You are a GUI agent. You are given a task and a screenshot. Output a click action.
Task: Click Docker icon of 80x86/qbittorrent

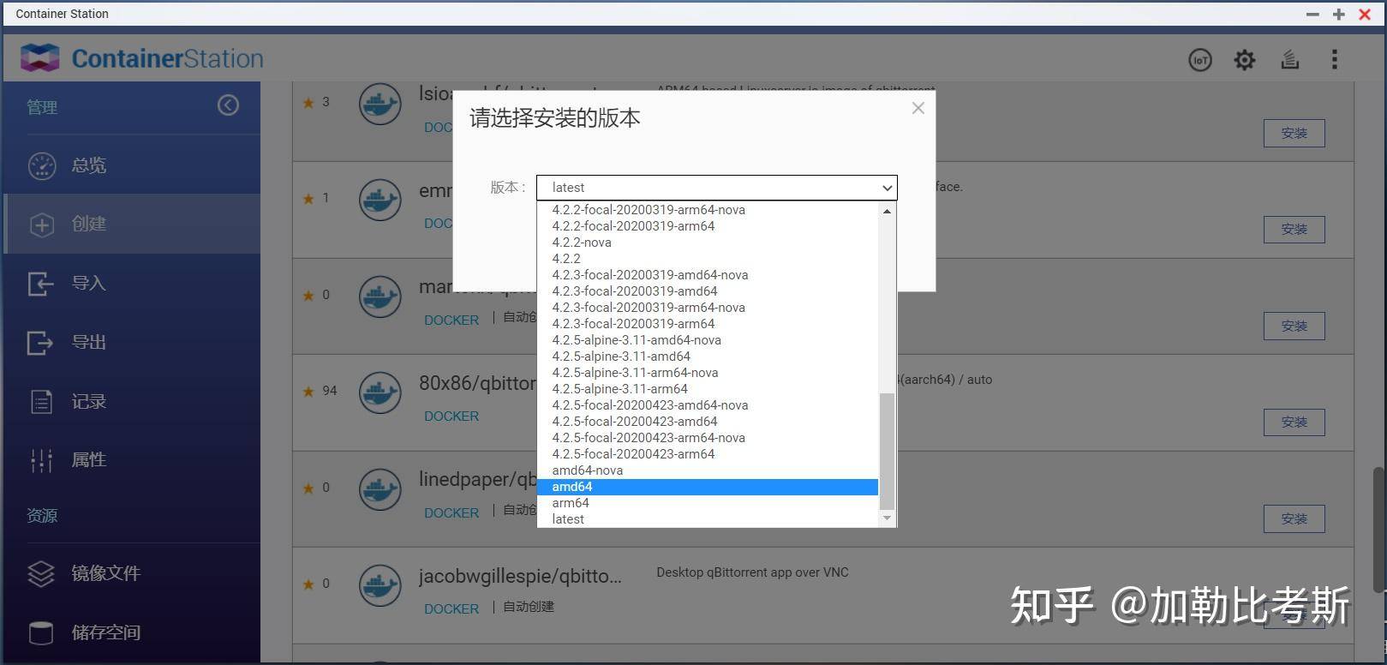point(380,393)
